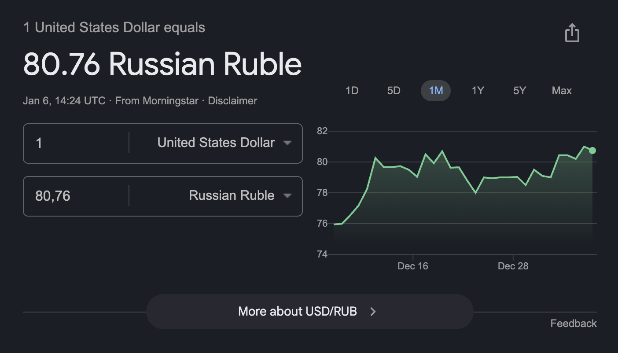Image resolution: width=618 pixels, height=353 pixels.
Task: Show the 1Y chart range
Action: click(x=478, y=91)
